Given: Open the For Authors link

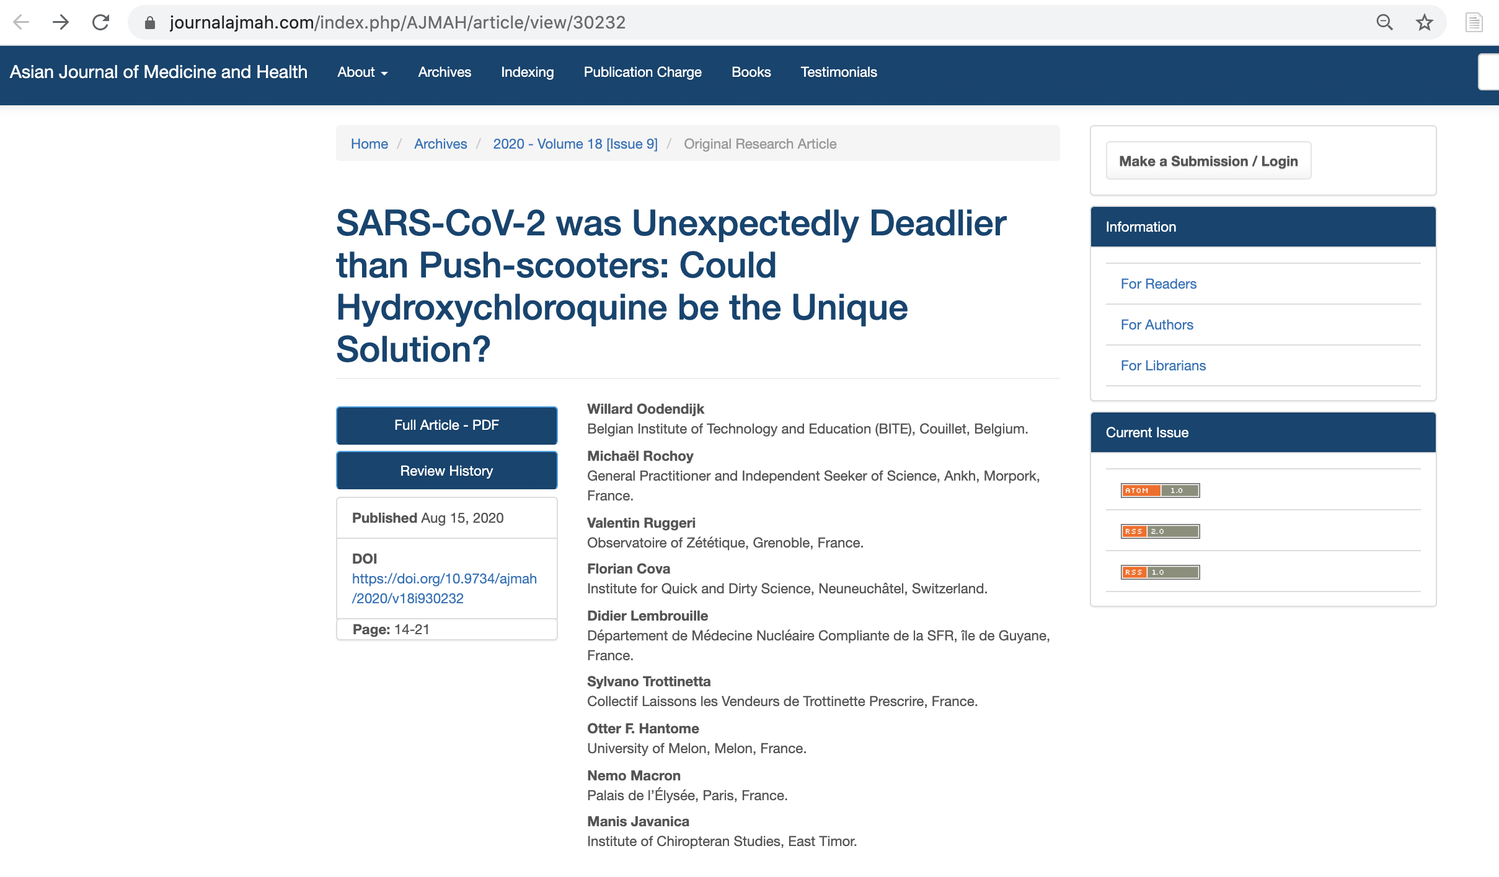Looking at the screenshot, I should pyautogui.click(x=1156, y=325).
